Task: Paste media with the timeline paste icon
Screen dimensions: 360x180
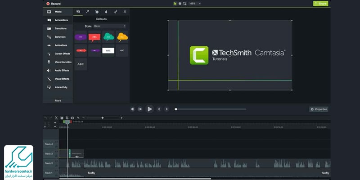Action: 67,118
